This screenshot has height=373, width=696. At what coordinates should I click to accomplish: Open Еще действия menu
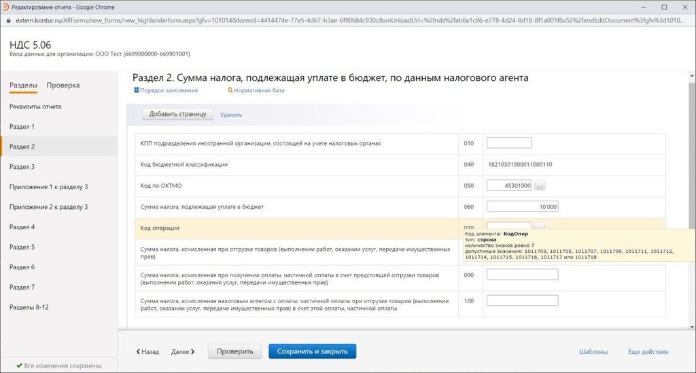pos(648,352)
